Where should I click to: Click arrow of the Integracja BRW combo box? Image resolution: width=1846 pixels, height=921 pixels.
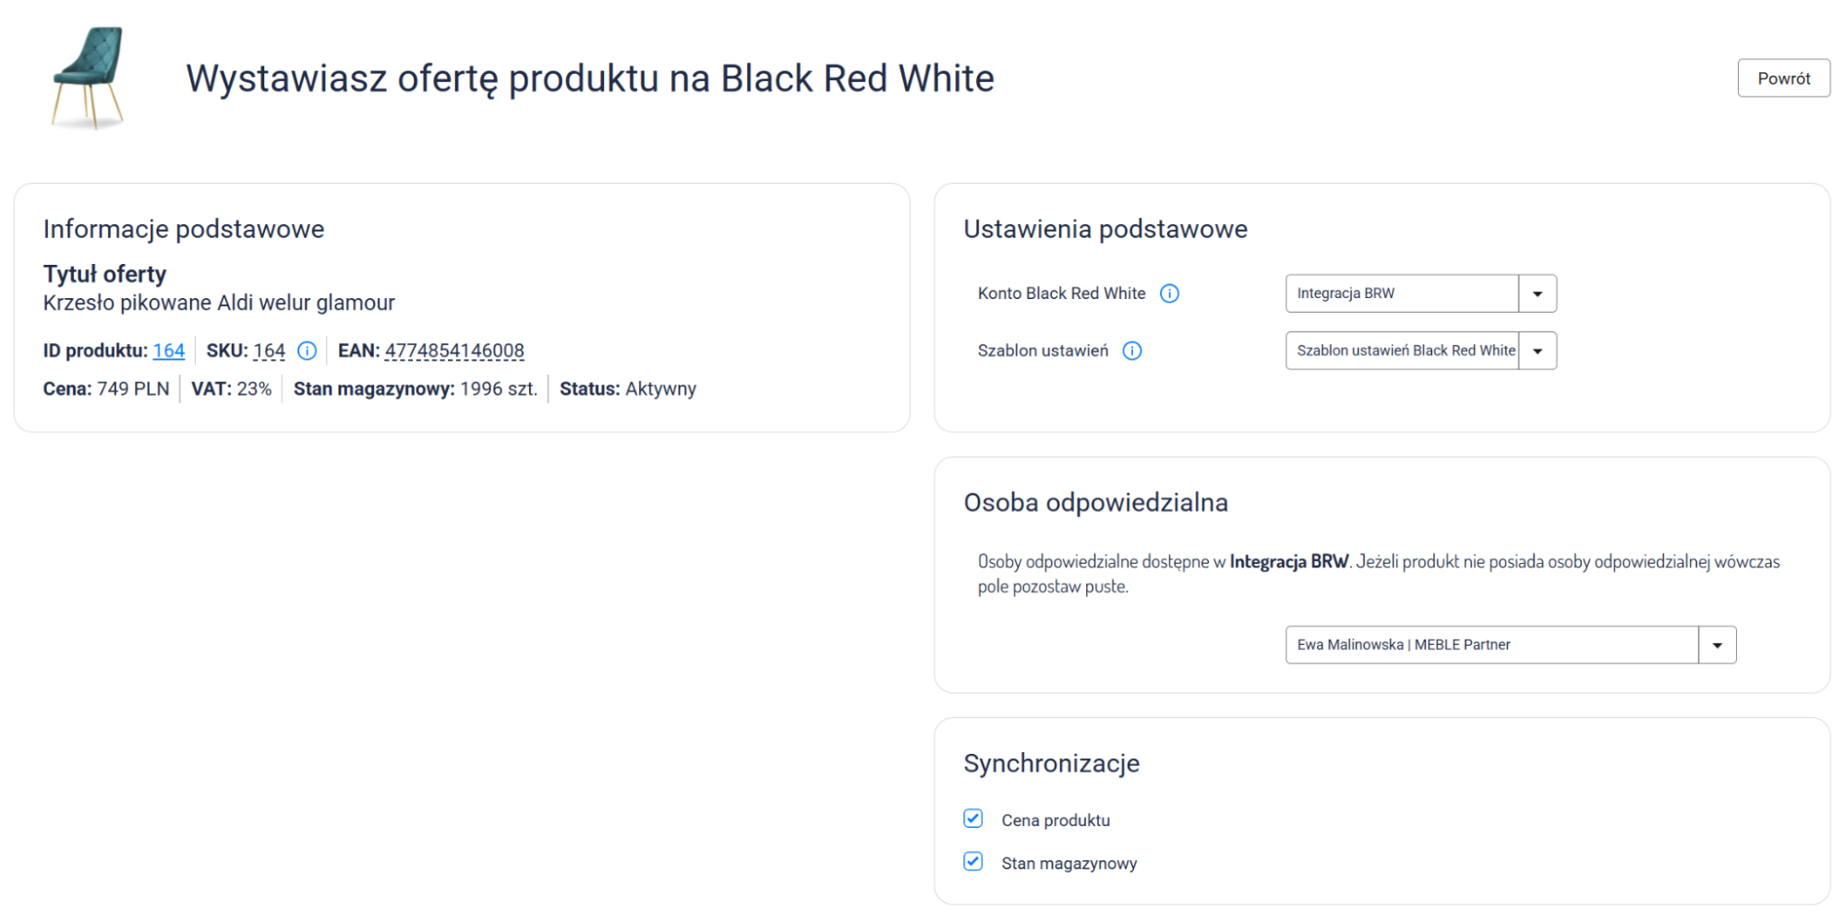pos(1538,293)
